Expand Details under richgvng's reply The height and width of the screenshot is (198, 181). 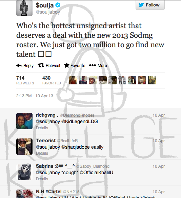42,128
